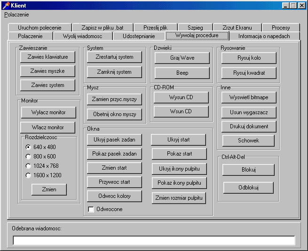Select 1024 x 768 radio button
This screenshot has height=251, width=308.
pos(29,166)
